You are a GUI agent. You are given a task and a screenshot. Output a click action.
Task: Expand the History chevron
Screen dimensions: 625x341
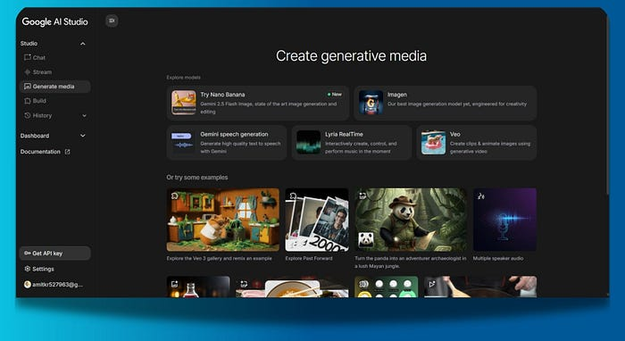coord(84,115)
